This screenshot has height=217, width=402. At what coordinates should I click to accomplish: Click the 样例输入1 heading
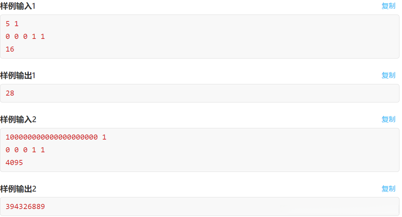click(x=18, y=6)
